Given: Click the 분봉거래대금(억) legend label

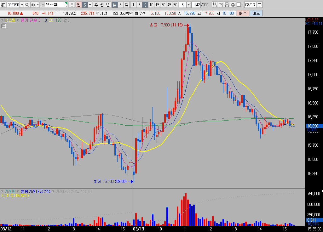Looking at the screenshot, I should pyautogui.click(x=35, y=191).
